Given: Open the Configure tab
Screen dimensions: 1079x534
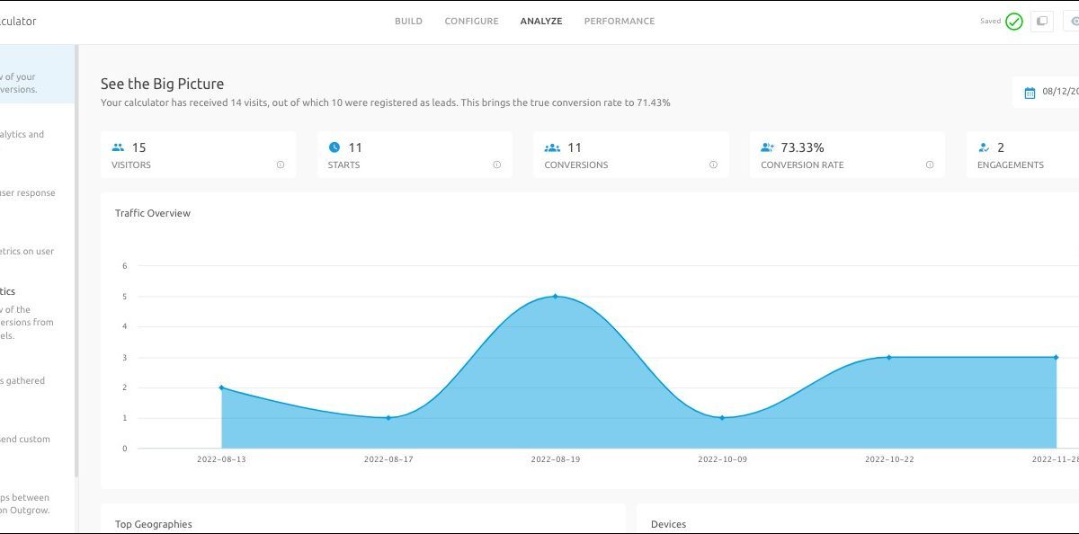Looking at the screenshot, I should coord(471,22).
